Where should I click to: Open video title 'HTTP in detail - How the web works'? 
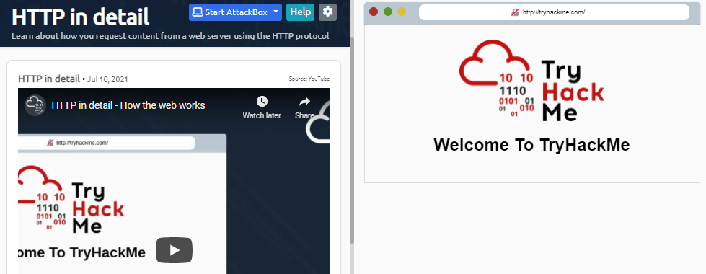point(128,105)
